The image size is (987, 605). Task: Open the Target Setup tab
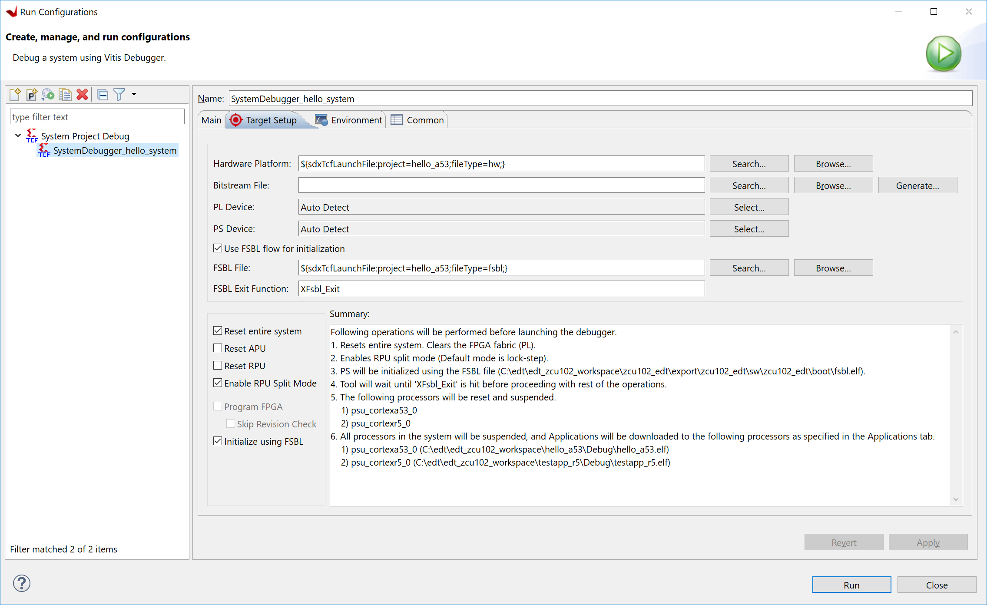271,120
